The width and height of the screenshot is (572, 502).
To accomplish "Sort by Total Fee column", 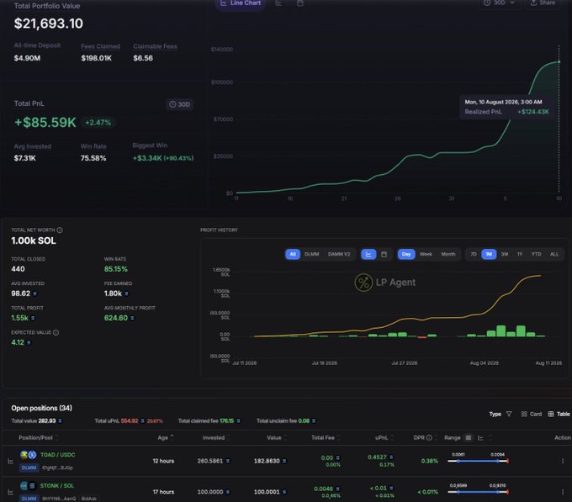I will (326, 437).
